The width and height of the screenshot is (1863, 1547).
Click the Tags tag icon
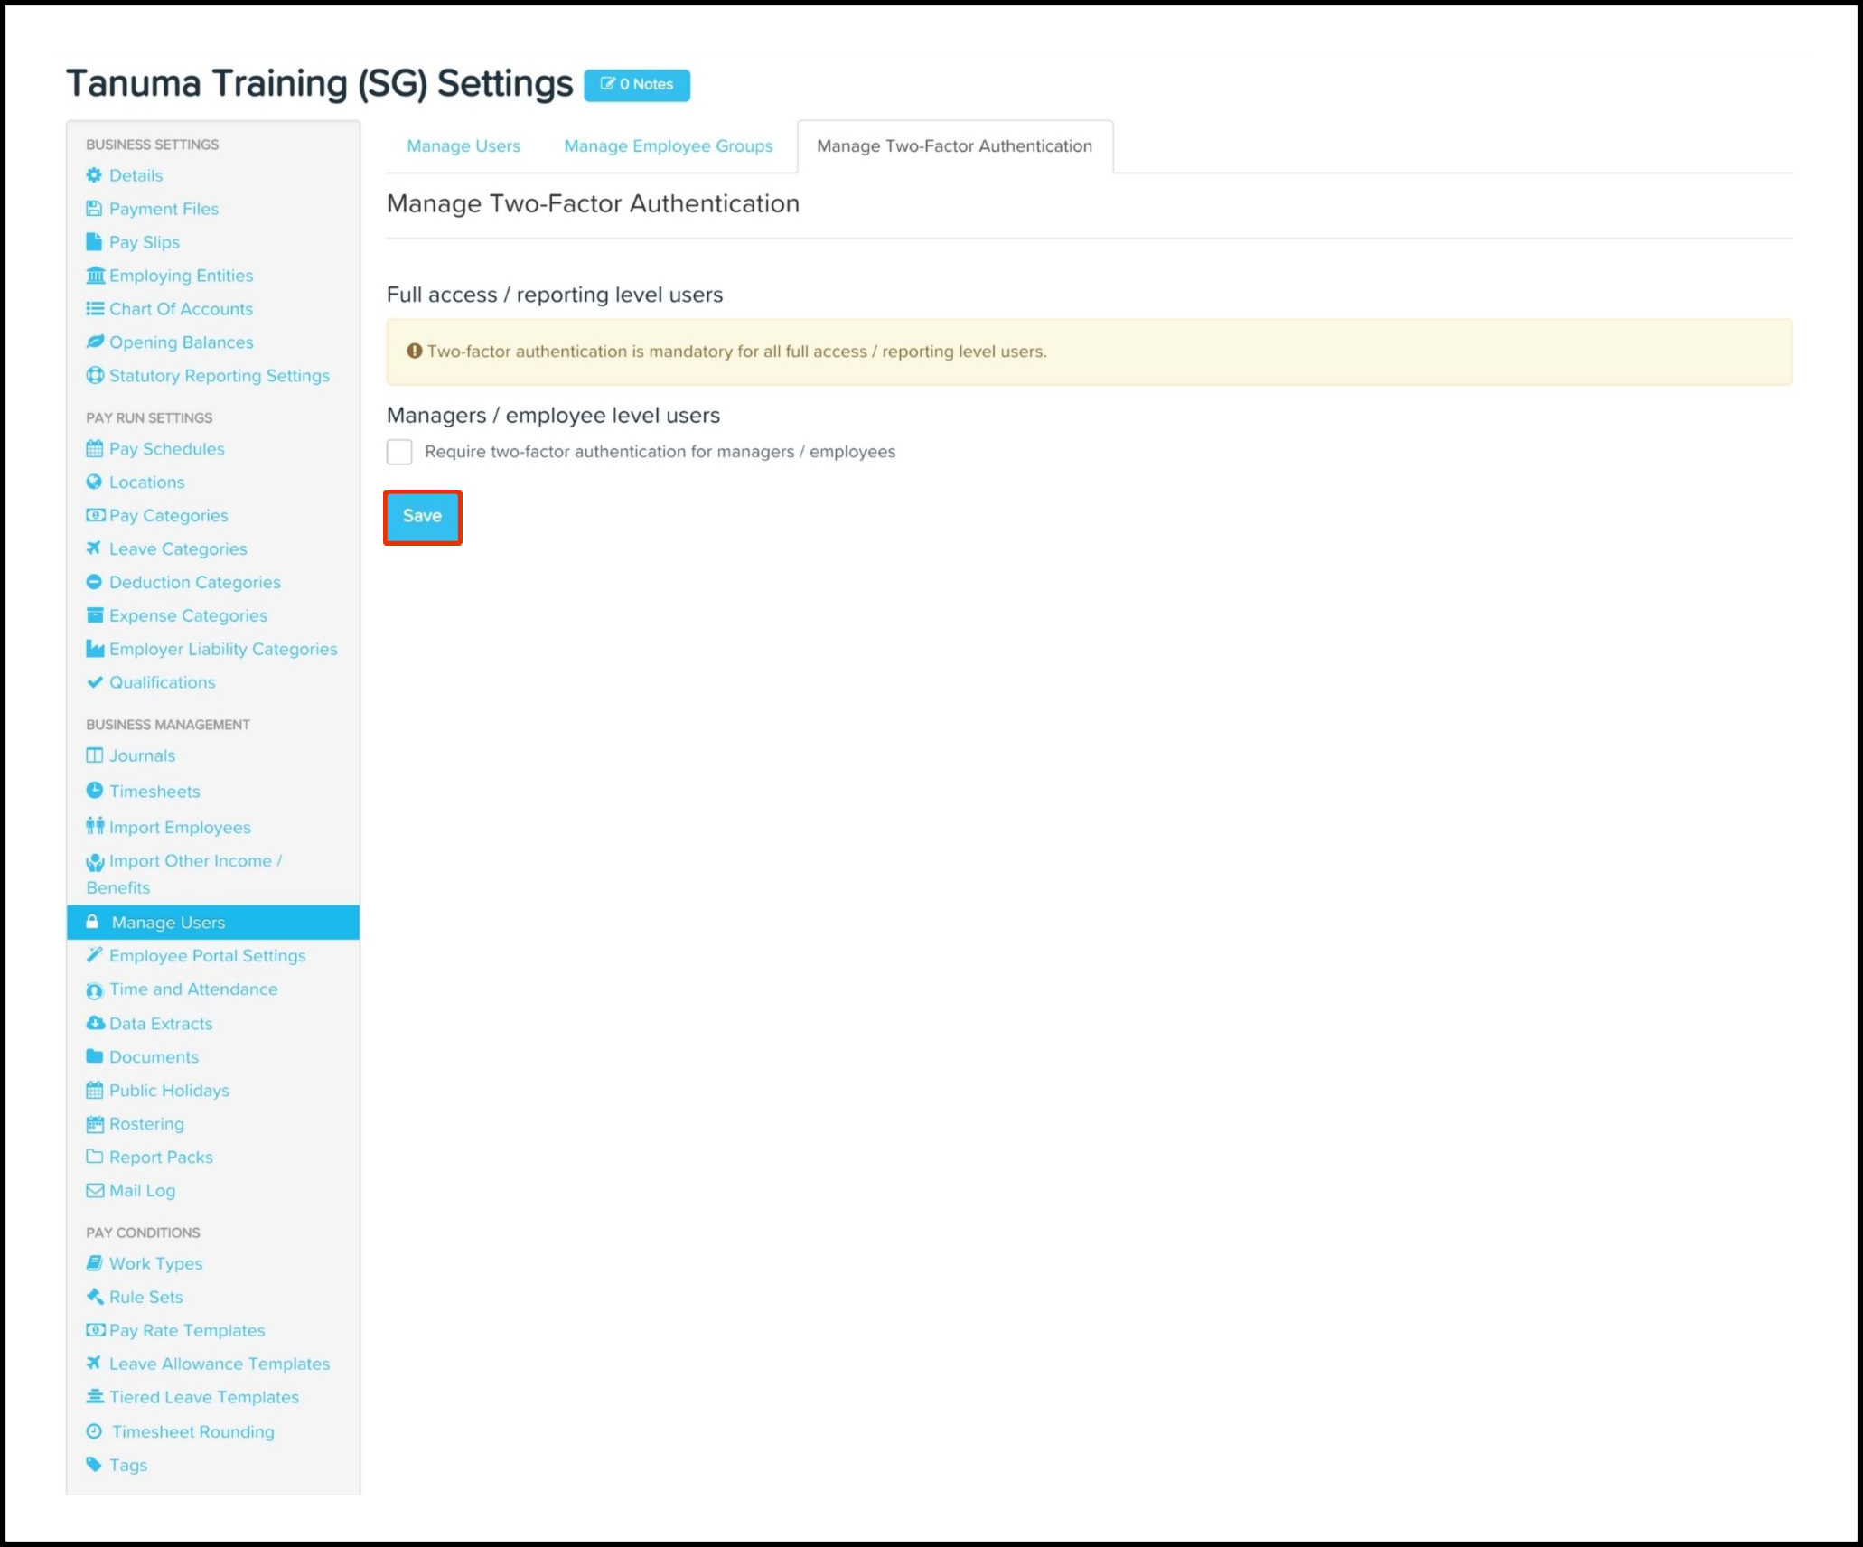94,1465
